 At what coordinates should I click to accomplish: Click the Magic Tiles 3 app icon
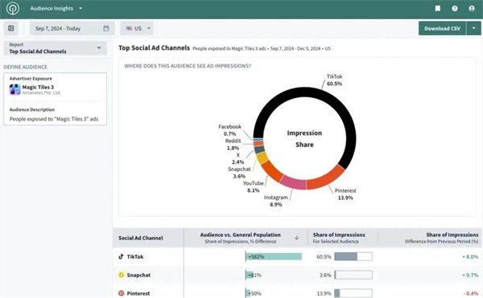point(14,90)
